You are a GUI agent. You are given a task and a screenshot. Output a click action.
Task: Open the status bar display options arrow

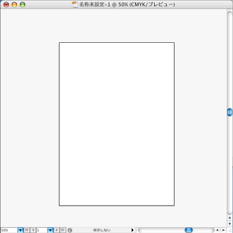tap(132, 230)
